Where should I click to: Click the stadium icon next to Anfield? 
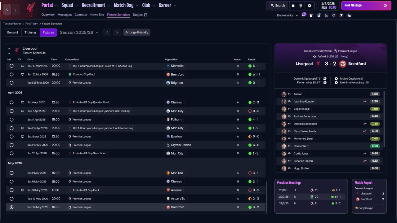(314, 57)
